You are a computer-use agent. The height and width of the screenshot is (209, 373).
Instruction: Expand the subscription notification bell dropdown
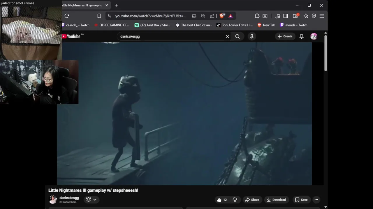click(x=91, y=200)
